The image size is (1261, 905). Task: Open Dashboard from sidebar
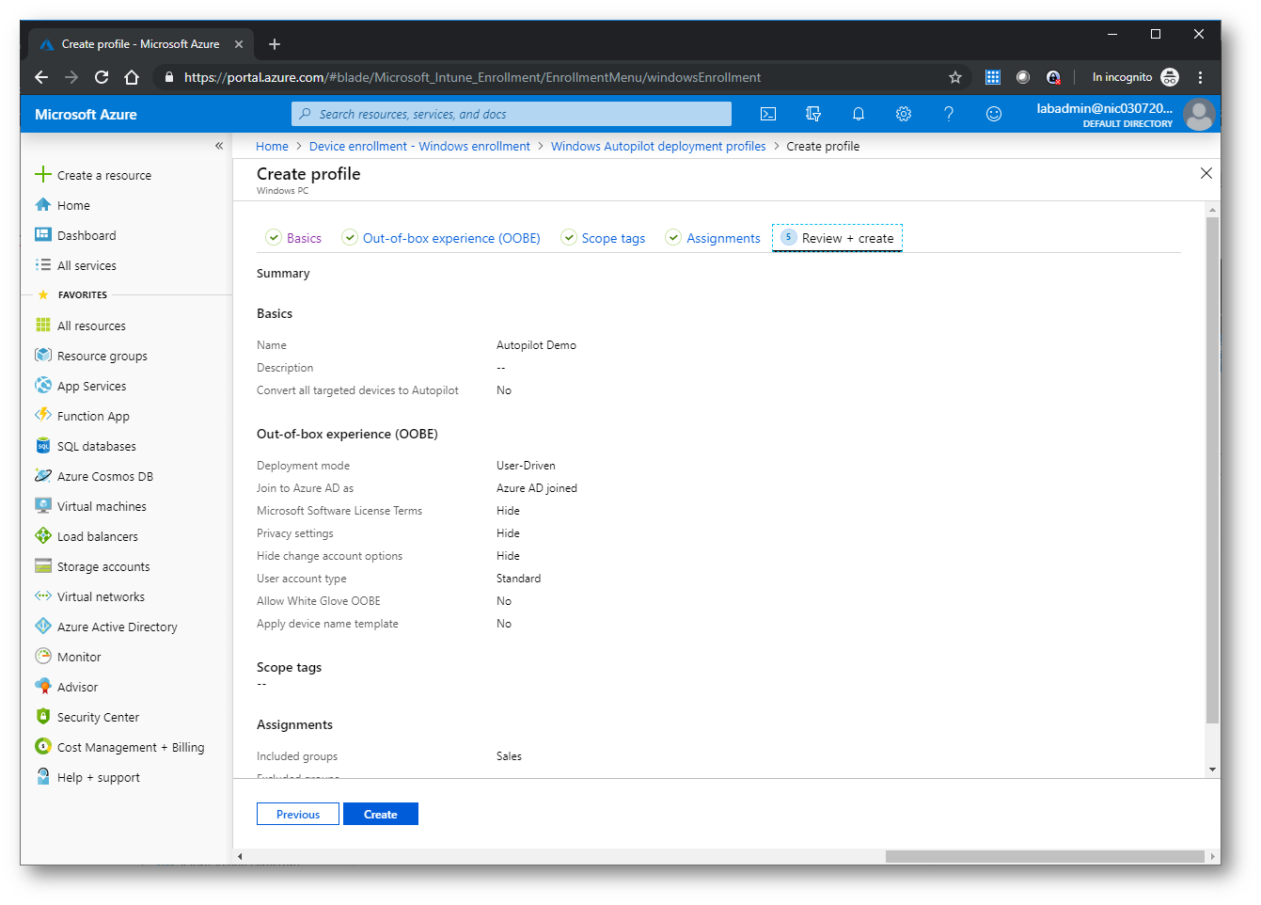point(87,235)
